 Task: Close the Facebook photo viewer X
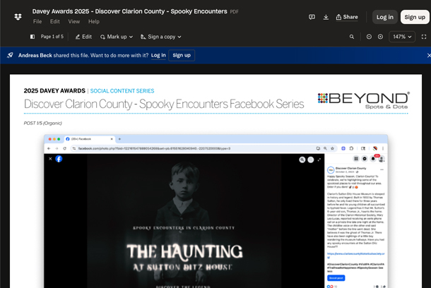click(50, 159)
